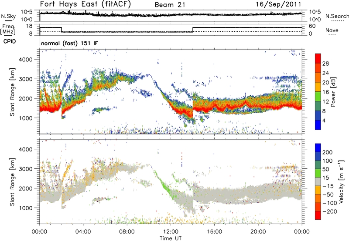Select the 'Nave' legend label
Viewport: 349px width, 241px height.
pyautogui.click(x=332, y=30)
